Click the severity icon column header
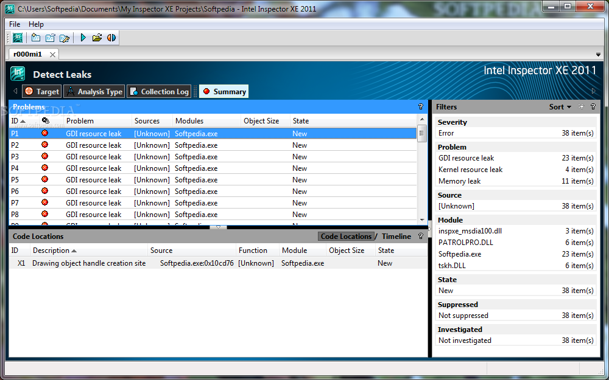 click(46, 121)
